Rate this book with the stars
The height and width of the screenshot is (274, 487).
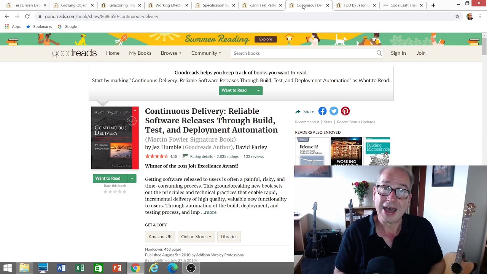[115, 192]
